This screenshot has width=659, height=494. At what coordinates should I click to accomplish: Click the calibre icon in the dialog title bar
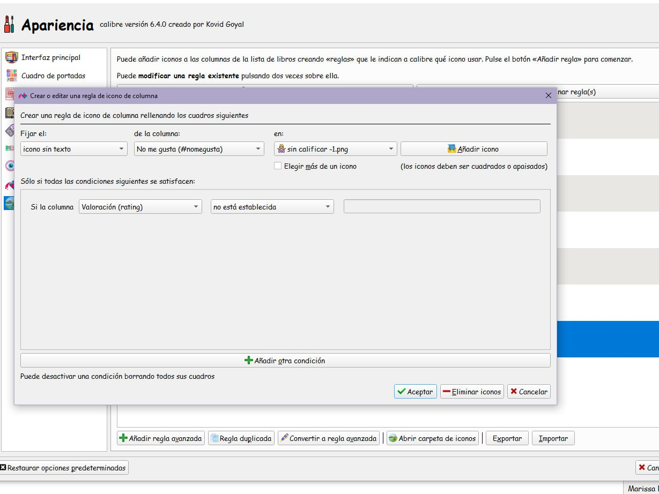(23, 96)
